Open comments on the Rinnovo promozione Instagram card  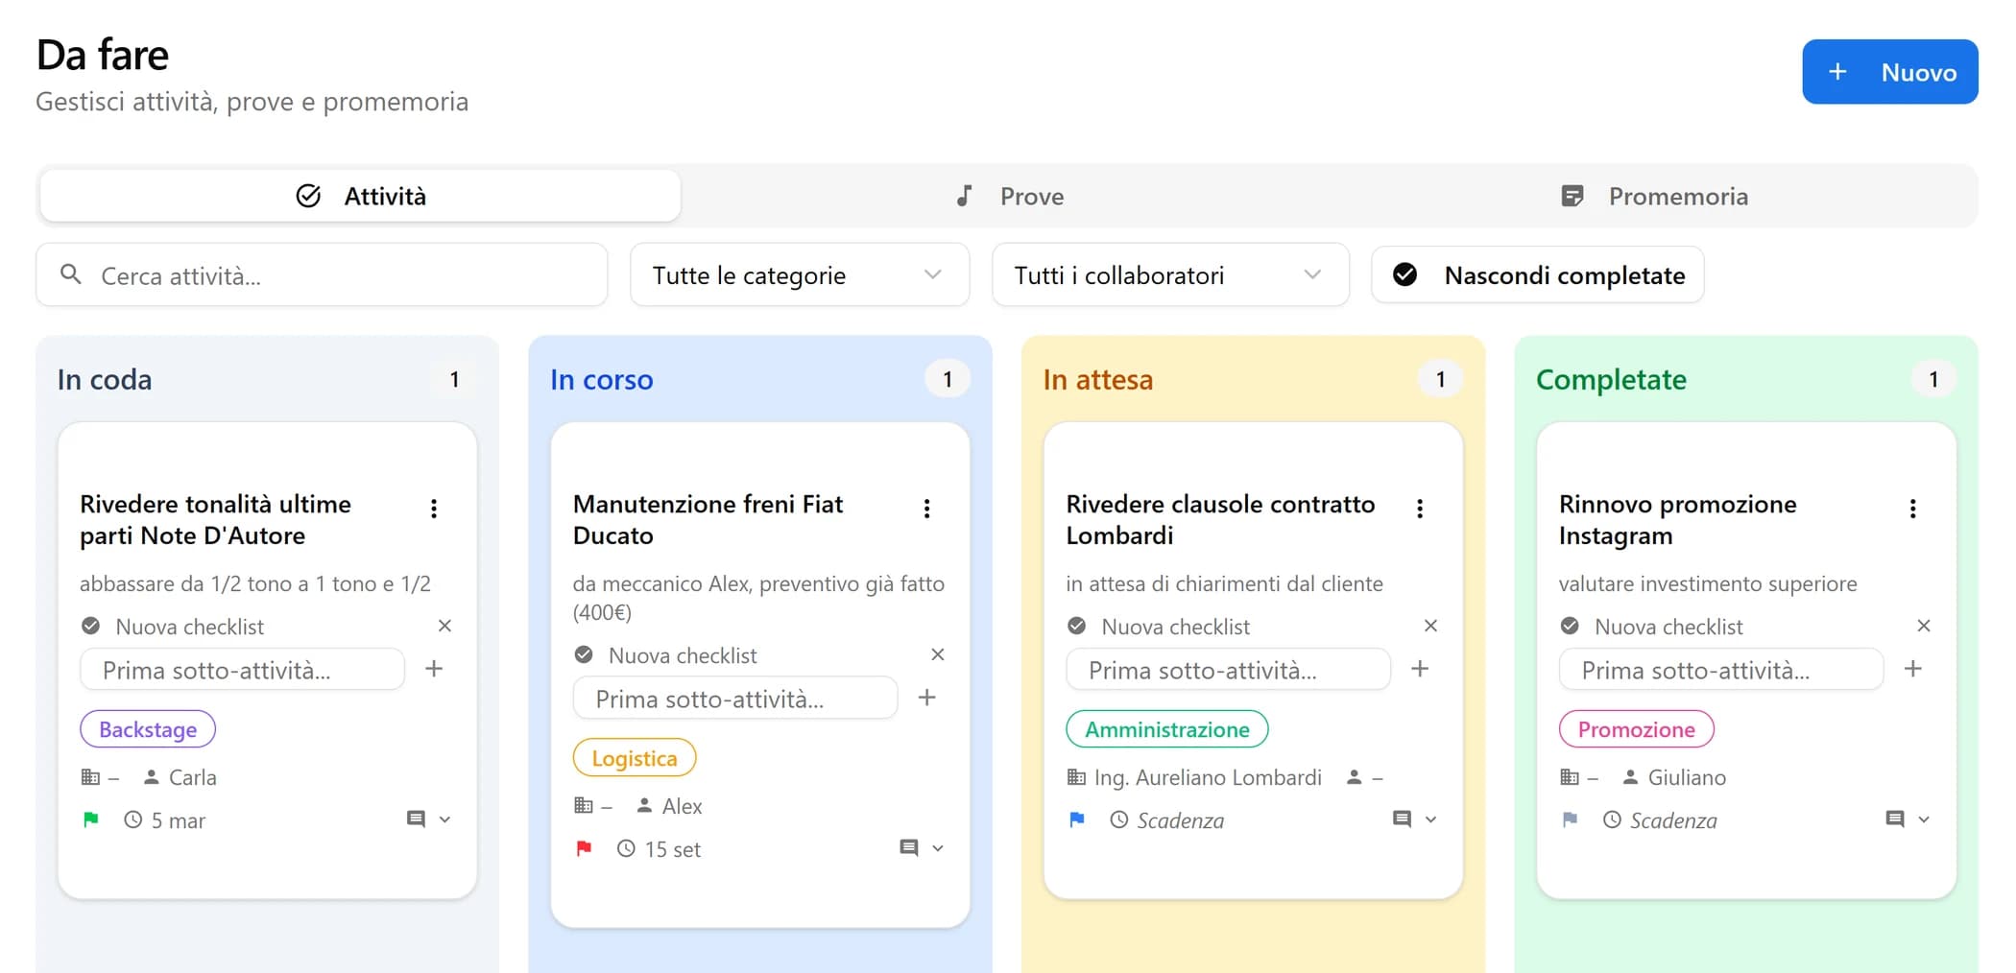(1894, 819)
